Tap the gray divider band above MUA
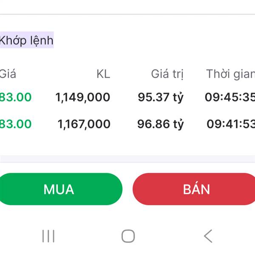This screenshot has height=255, width=255. [x=127, y=159]
